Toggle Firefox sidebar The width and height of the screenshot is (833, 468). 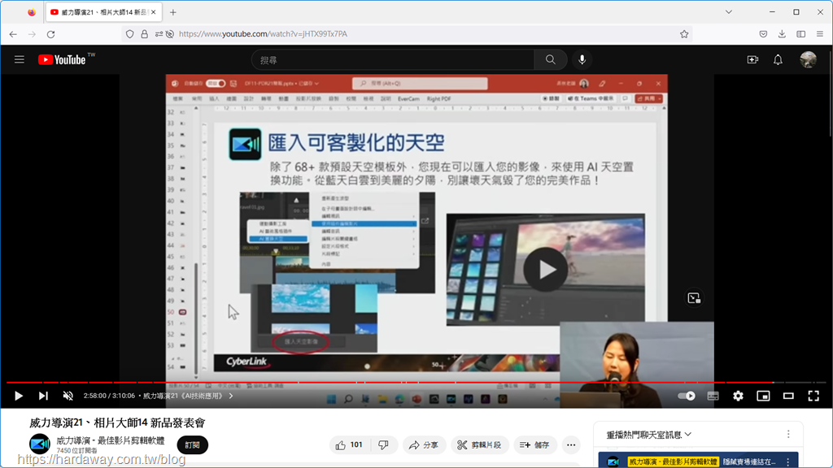[801, 34]
